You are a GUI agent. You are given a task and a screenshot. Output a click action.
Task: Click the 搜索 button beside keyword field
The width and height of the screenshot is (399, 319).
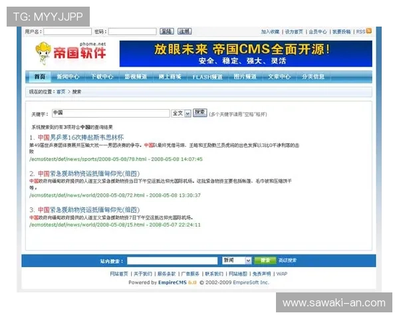coord(200,112)
